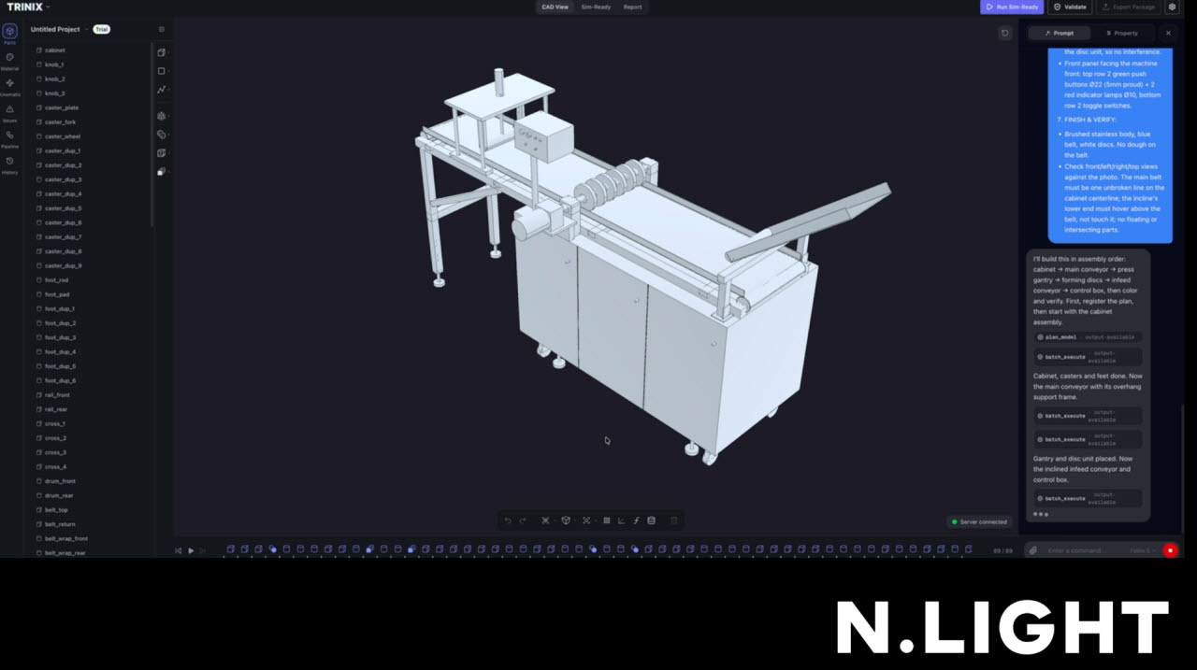Switch to the Sim-Ready tab

tap(596, 7)
